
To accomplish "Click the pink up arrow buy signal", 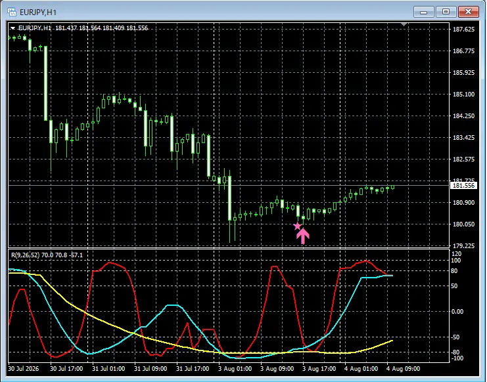I will click(x=303, y=236).
